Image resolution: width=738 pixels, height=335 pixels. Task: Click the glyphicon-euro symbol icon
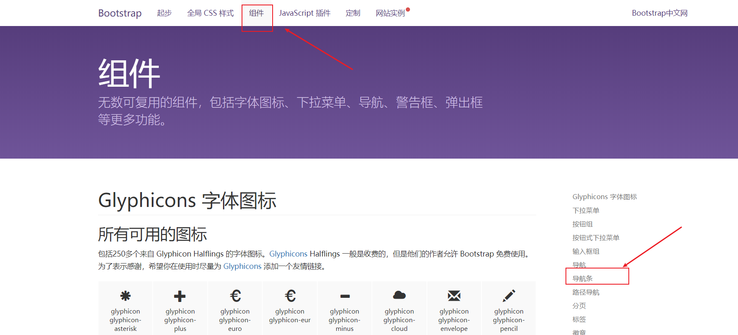[x=235, y=296]
